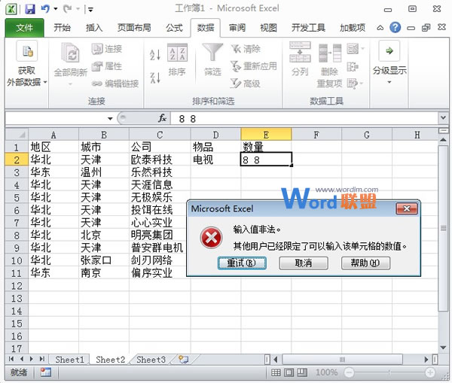
Task: Sort ascending A to Z icon
Action: 155,55
